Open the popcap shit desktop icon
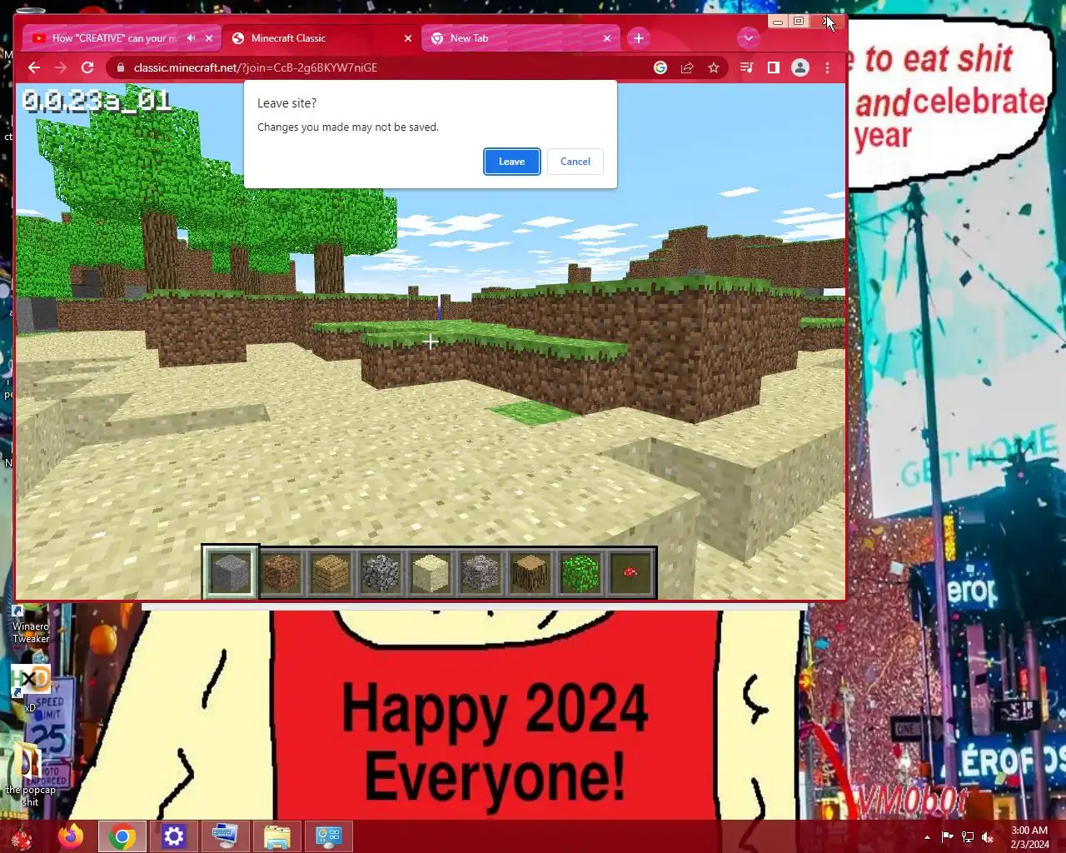Screen dimensions: 1066x853 pos(30,774)
